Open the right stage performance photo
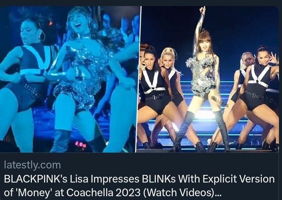This screenshot has height=200, width=282. tap(208, 79)
